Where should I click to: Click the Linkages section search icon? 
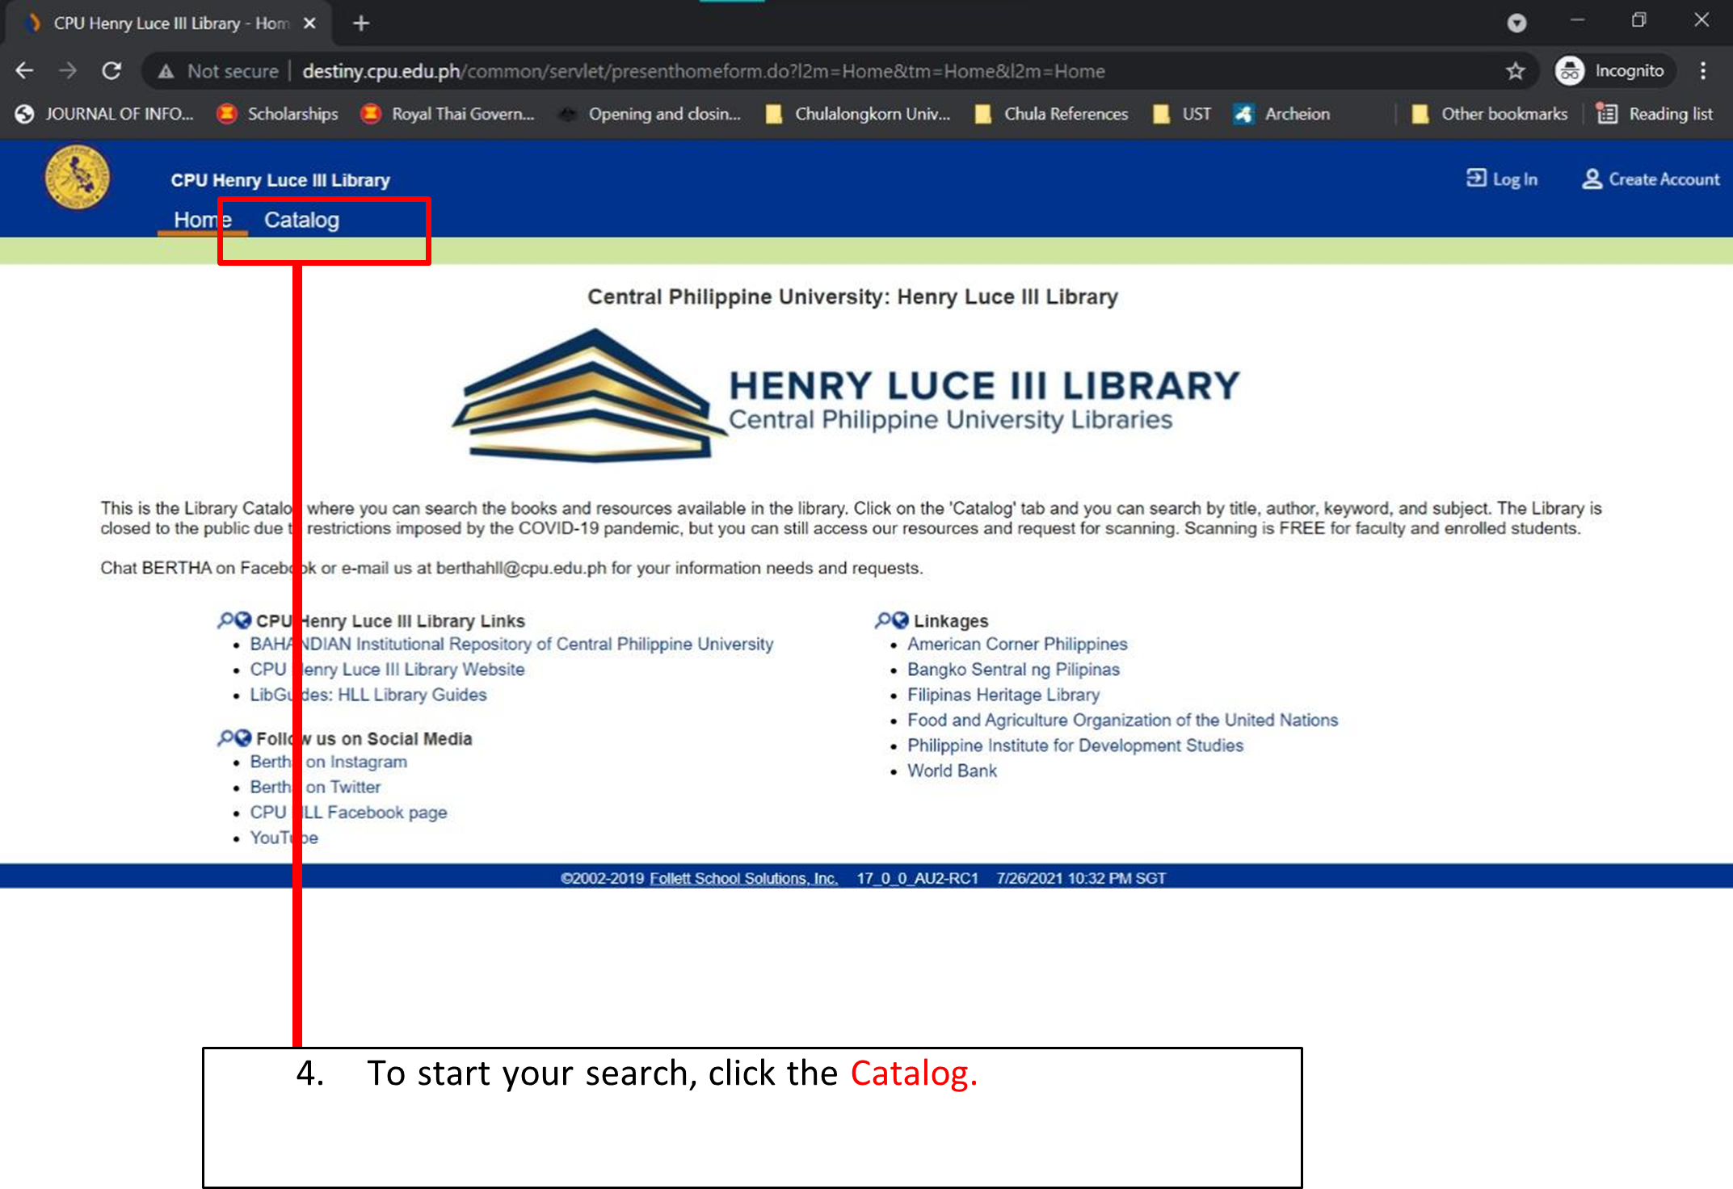coord(892,620)
